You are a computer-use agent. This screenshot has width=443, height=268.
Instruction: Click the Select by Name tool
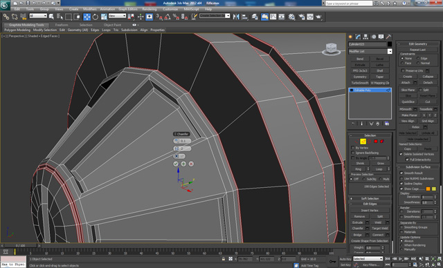60,17
